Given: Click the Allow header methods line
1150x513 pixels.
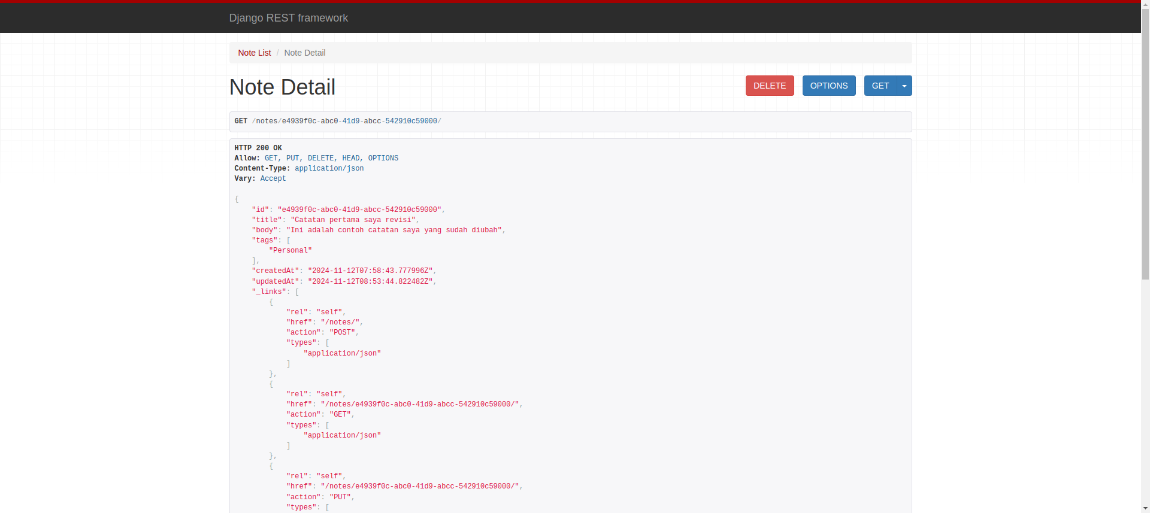Looking at the screenshot, I should tap(316, 159).
